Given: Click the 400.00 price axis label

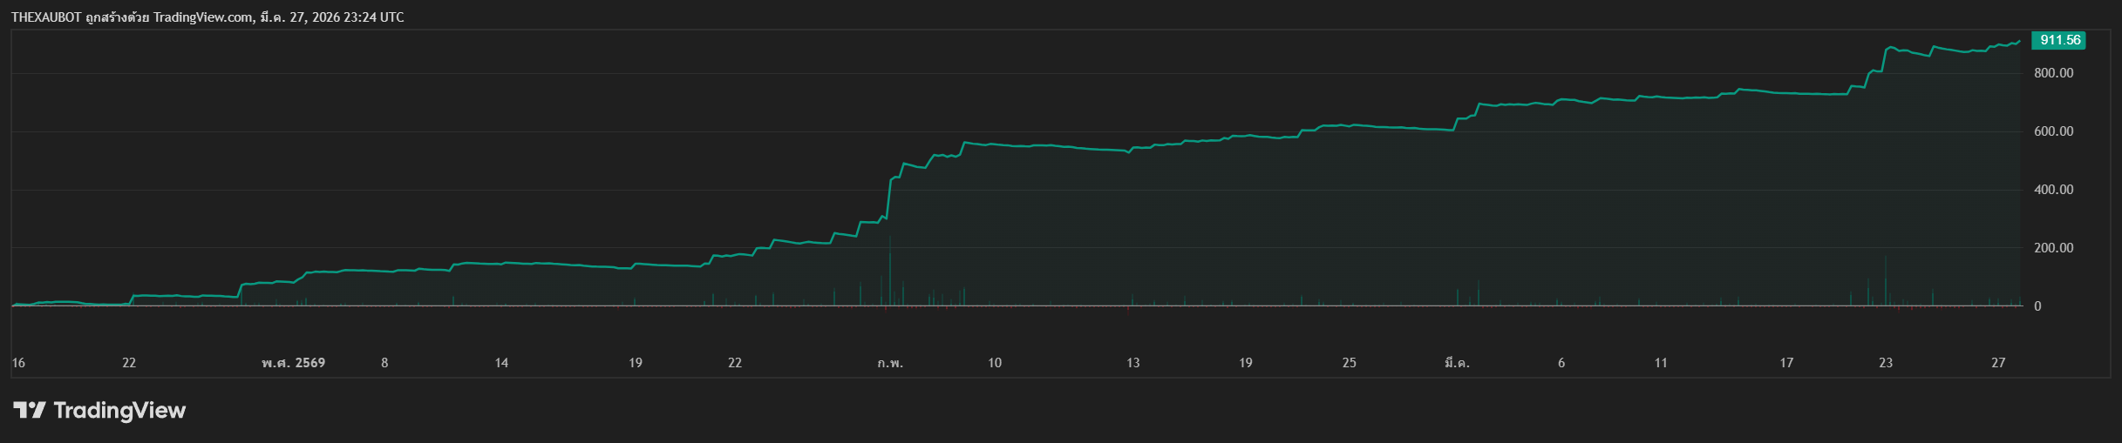Looking at the screenshot, I should click(2053, 190).
